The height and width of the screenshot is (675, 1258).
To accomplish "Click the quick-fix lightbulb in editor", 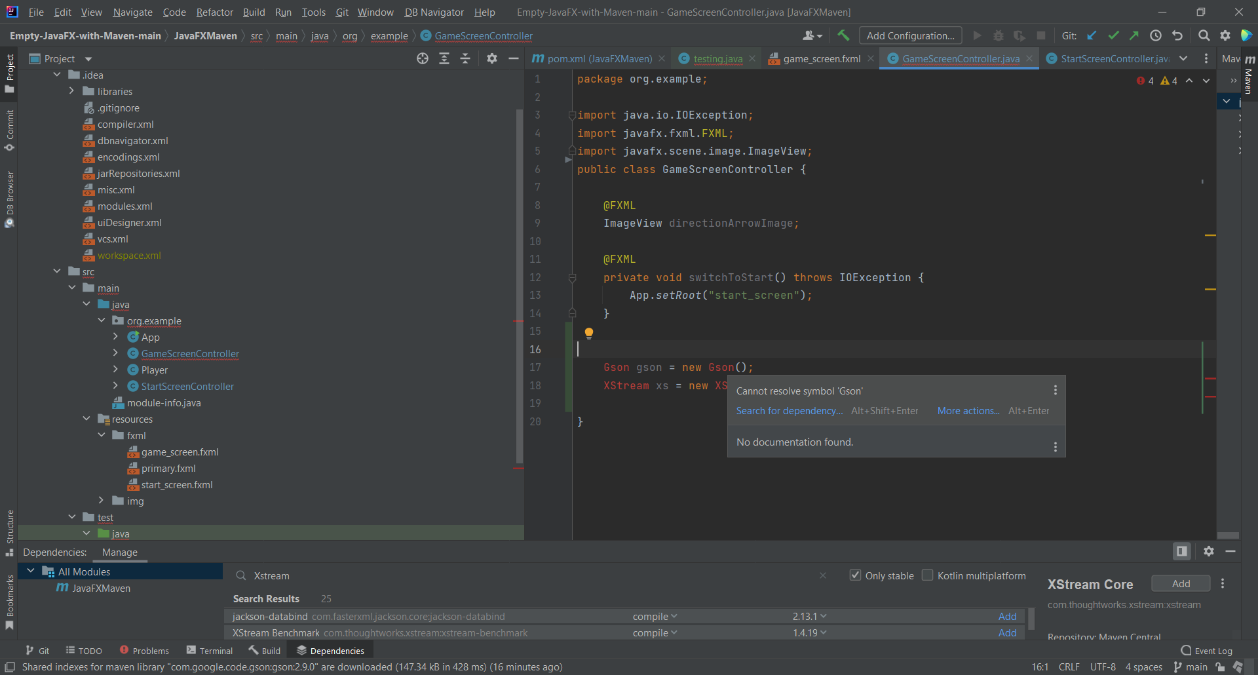I will click(x=589, y=333).
